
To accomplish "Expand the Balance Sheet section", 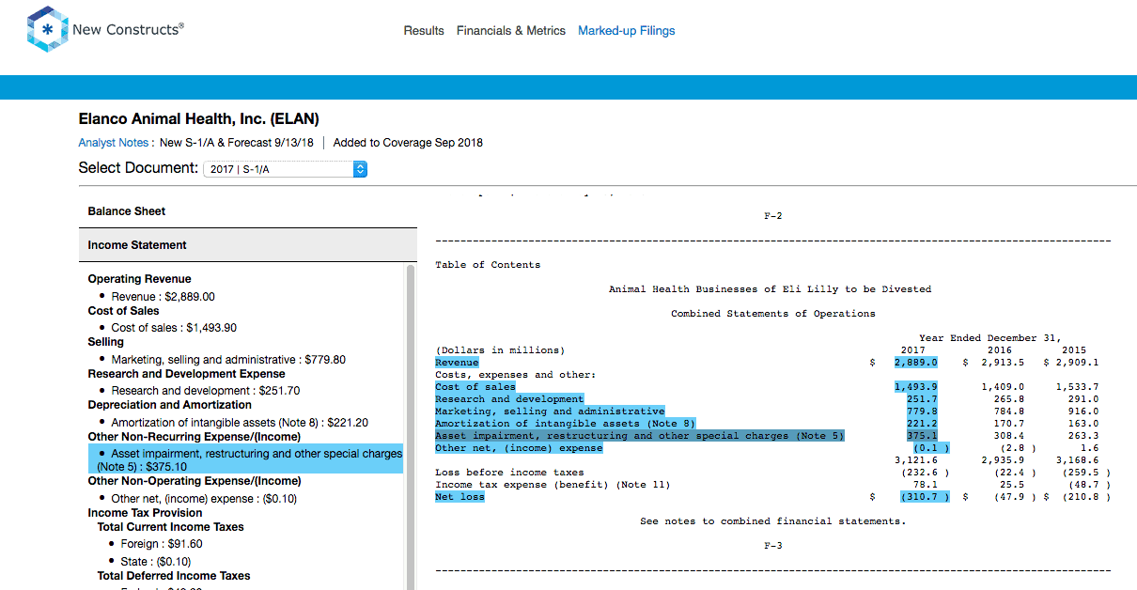I will (248, 211).
